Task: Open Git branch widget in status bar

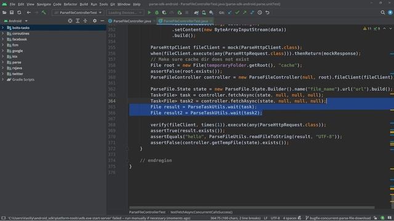Action: point(338,219)
